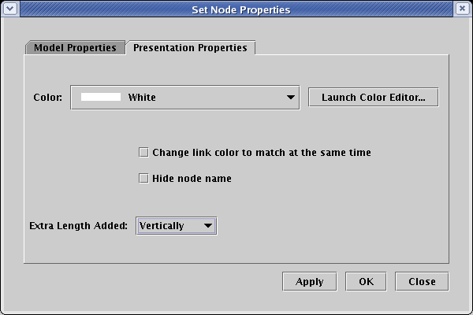The height and width of the screenshot is (315, 473).
Task: Close the dialog with the title bar X
Action: click(463, 9)
